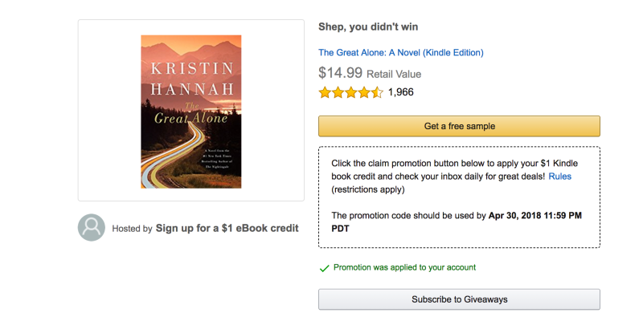Click the Hosted by label
Viewport: 643px width, 321px height.
point(132,229)
